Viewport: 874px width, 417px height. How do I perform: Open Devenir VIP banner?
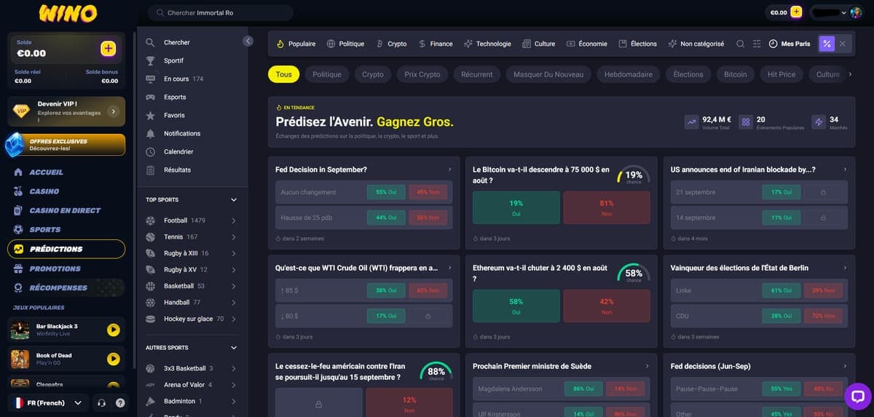click(x=67, y=111)
